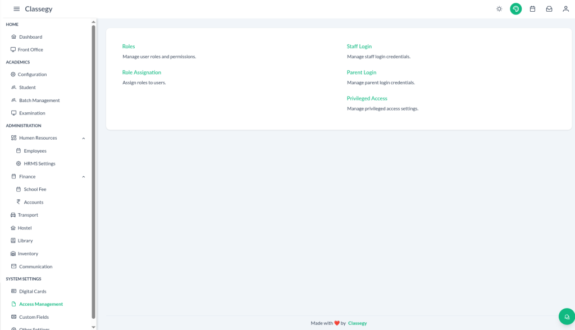Screen dimensions: 575x330
Task: Collapse the Finance section
Action: [84, 177]
